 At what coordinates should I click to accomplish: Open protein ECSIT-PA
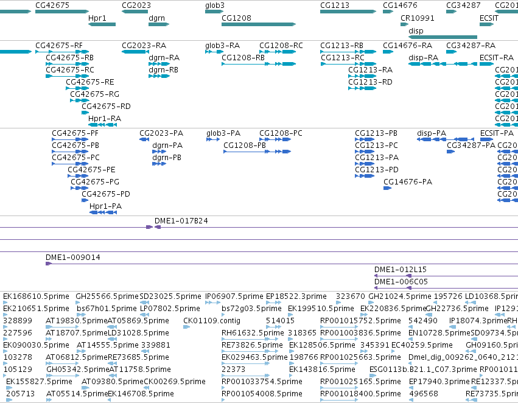point(497,133)
